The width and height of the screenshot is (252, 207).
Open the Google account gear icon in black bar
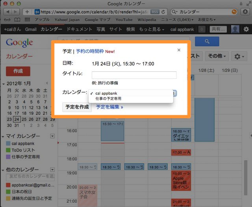coord(246,29)
